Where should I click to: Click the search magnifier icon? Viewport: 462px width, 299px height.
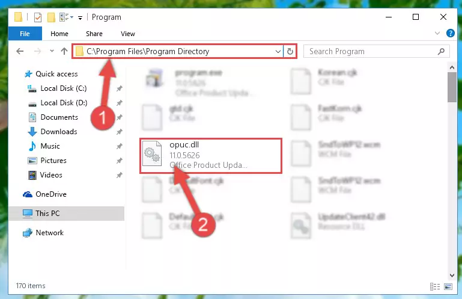coord(441,52)
